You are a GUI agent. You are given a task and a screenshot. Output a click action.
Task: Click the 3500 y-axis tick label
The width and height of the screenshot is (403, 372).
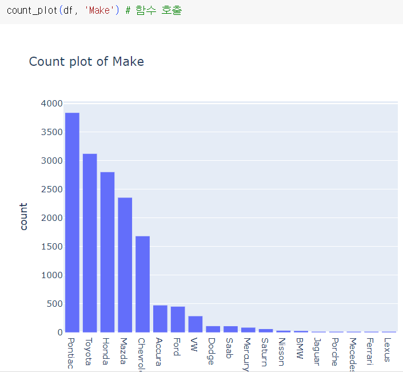[x=51, y=132]
